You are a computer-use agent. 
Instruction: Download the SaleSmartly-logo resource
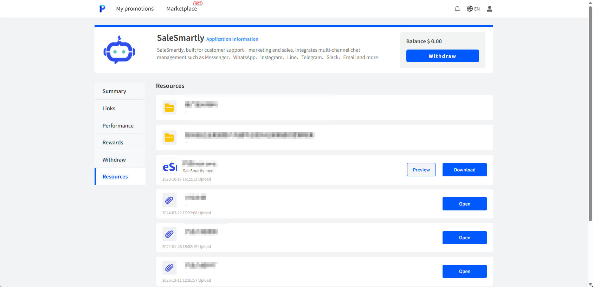pyautogui.click(x=464, y=170)
